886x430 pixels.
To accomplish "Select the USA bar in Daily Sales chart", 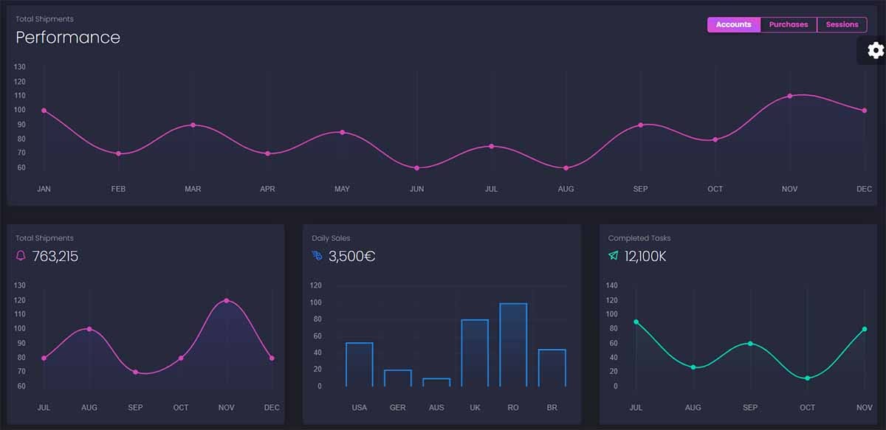I will pyautogui.click(x=360, y=365).
